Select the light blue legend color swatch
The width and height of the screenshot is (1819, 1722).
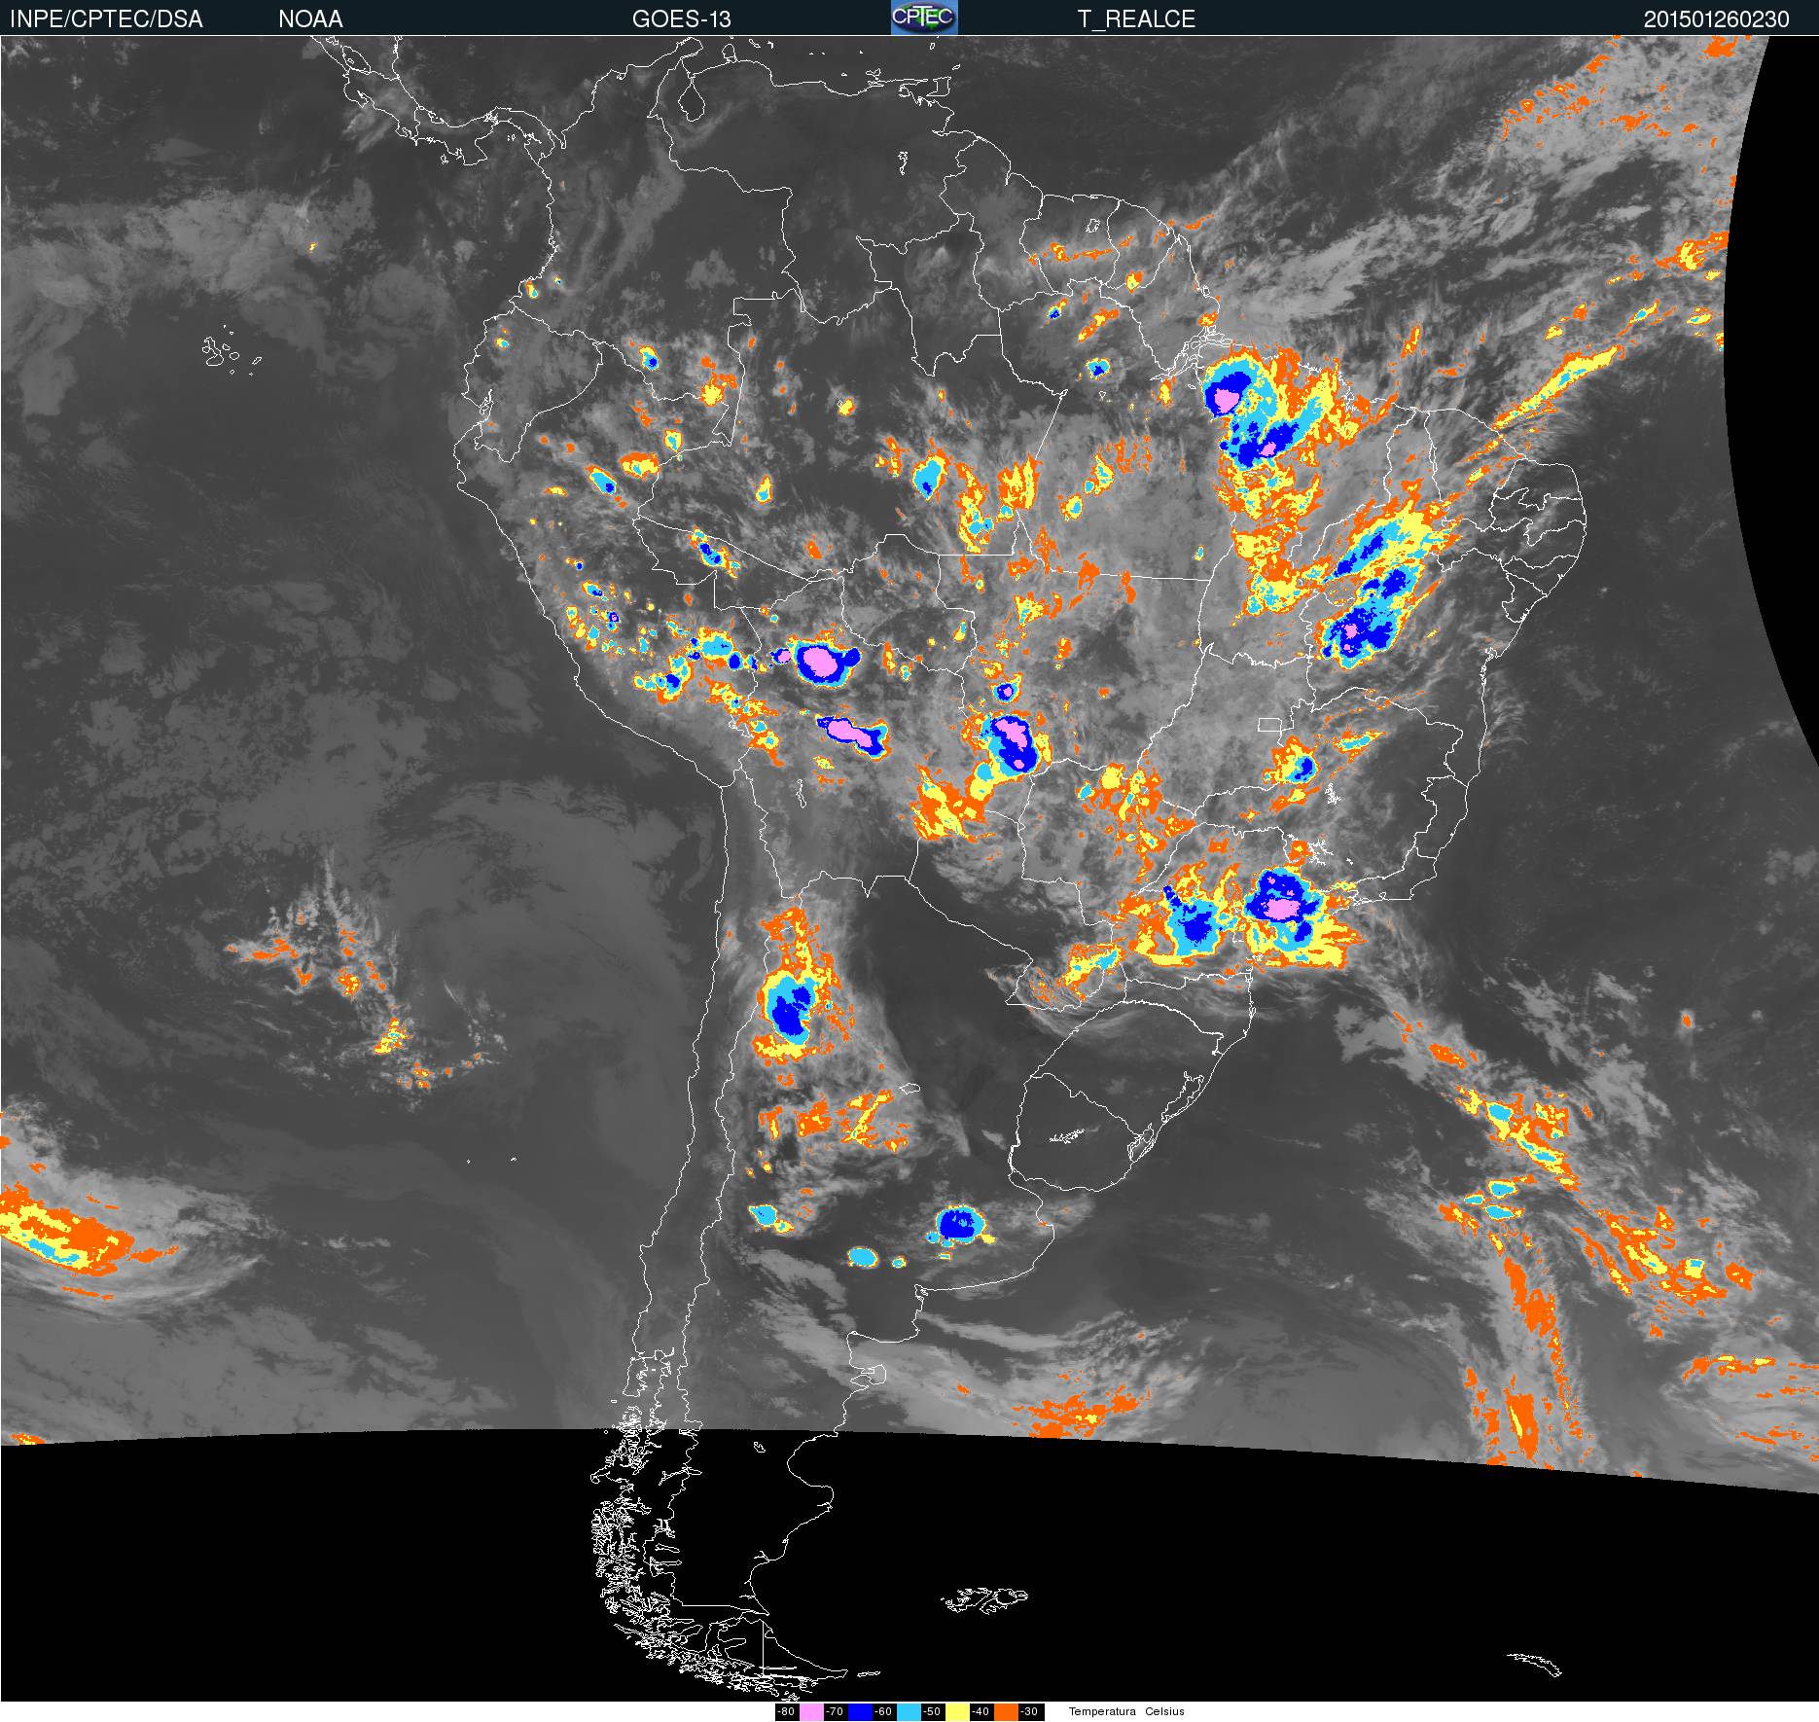909,1711
